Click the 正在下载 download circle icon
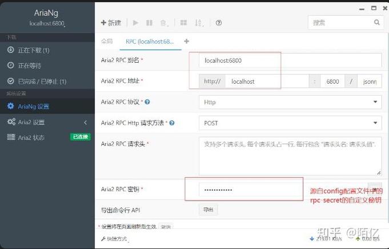Screen dimensions: 389x249 click(10, 50)
